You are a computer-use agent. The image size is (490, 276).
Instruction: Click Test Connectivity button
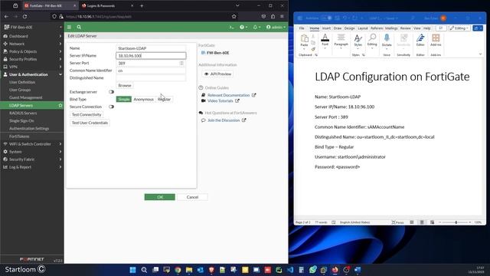coord(87,114)
